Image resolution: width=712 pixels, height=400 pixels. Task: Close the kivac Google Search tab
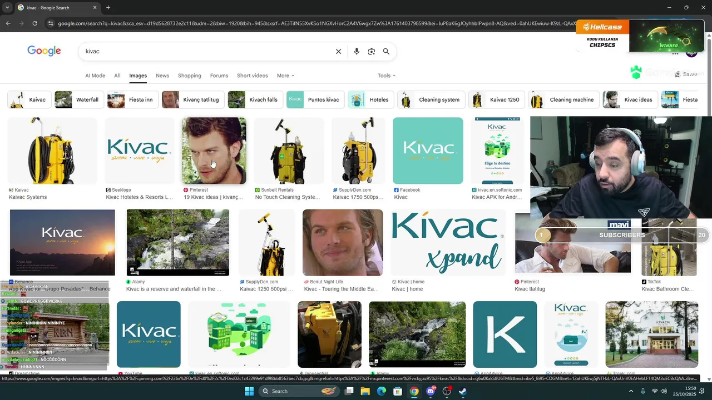pyautogui.click(x=95, y=8)
